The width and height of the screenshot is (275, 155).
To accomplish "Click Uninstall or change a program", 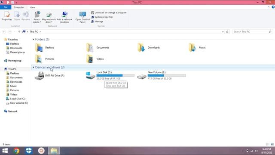I will pyautogui.click(x=109, y=12).
